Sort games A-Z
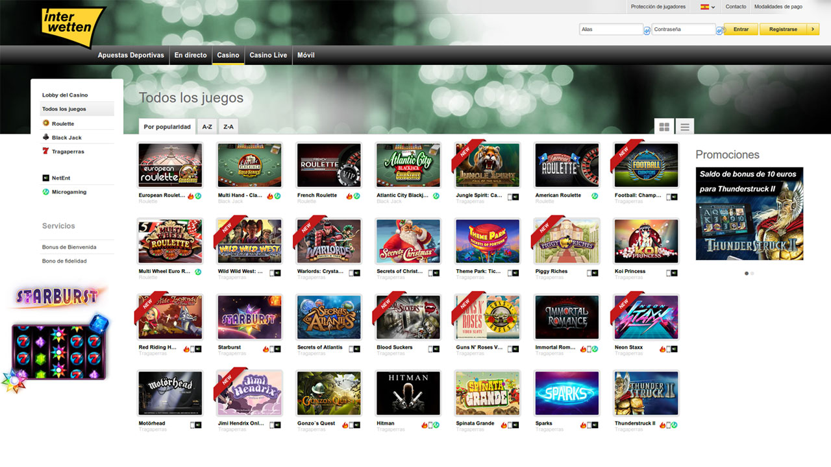This screenshot has height=467, width=831. click(x=207, y=126)
